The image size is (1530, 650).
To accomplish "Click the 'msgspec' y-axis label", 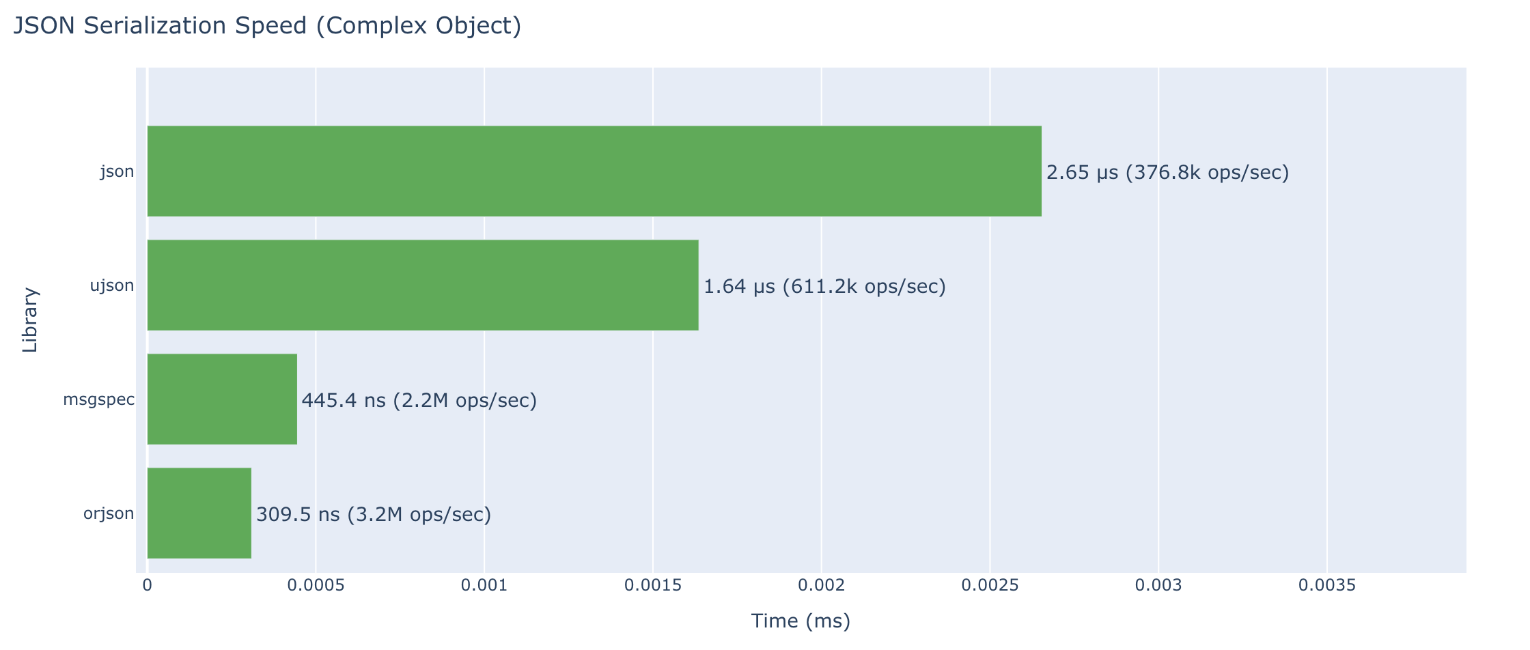I will (98, 400).
